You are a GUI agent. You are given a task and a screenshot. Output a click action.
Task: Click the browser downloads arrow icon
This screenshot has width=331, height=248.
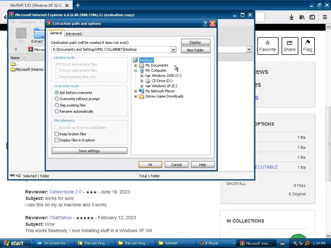pos(292,17)
